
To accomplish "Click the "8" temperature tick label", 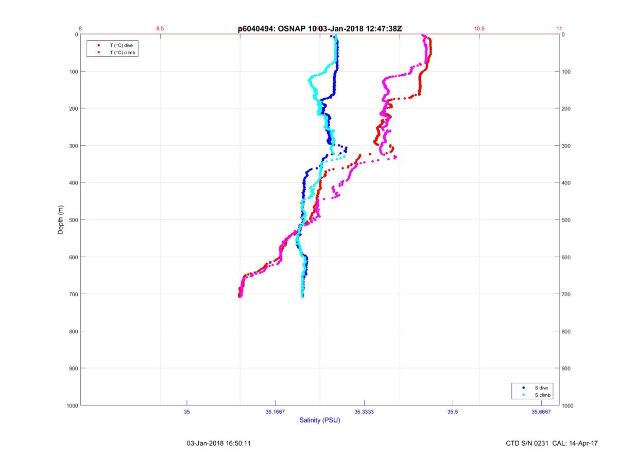I will pyautogui.click(x=80, y=29).
